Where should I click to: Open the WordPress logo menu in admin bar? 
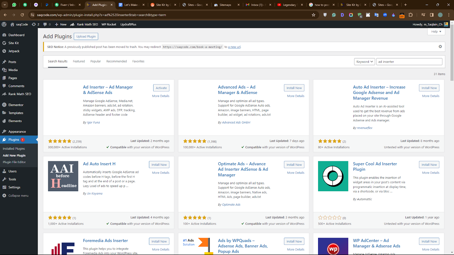(4, 24)
